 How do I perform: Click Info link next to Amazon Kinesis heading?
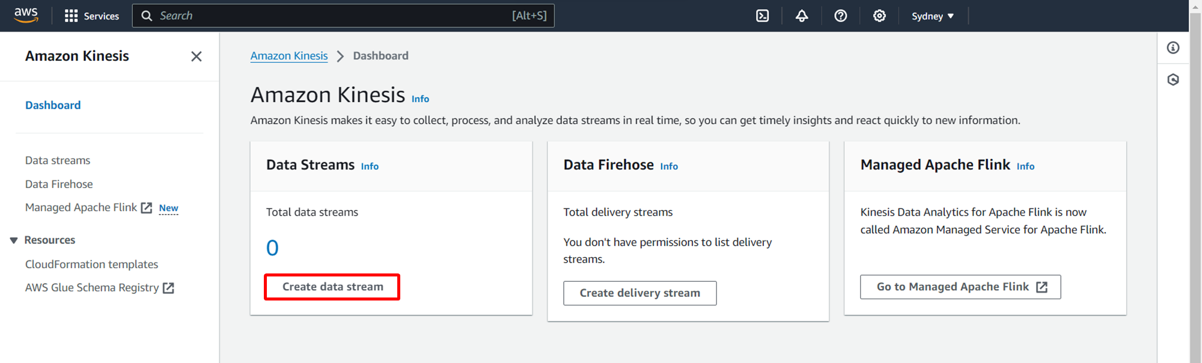[420, 99]
